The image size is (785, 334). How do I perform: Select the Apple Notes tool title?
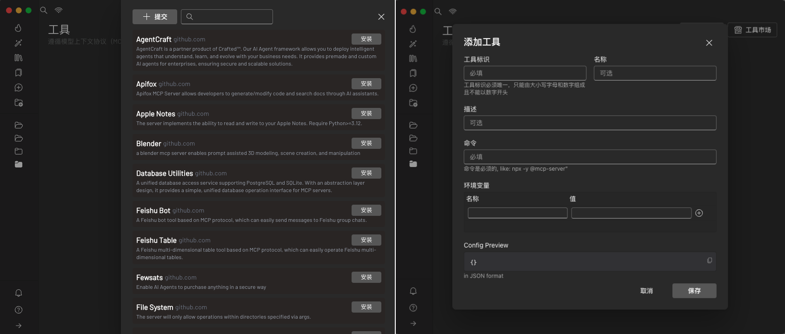(156, 114)
